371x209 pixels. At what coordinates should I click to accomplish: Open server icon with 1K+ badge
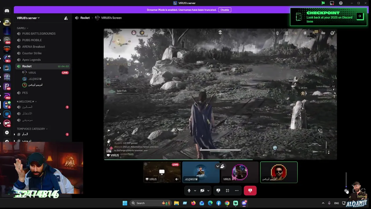[x=7, y=59]
